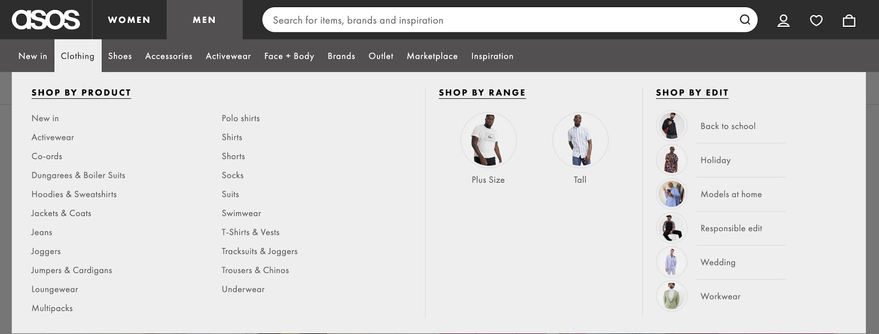Open the T-Shirts & Vests category

[251, 232]
